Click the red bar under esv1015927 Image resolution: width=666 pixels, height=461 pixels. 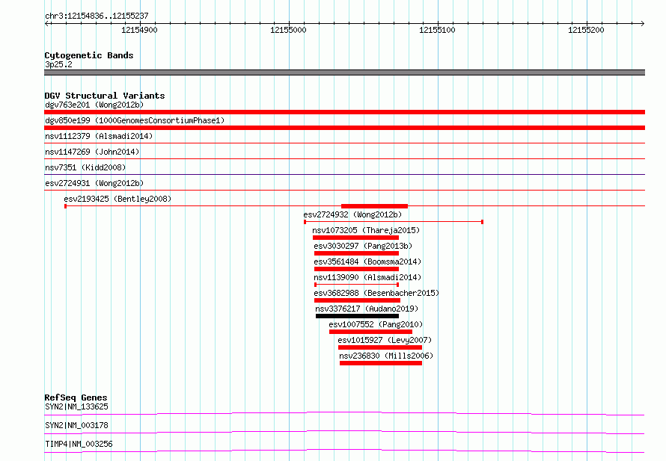click(x=380, y=347)
